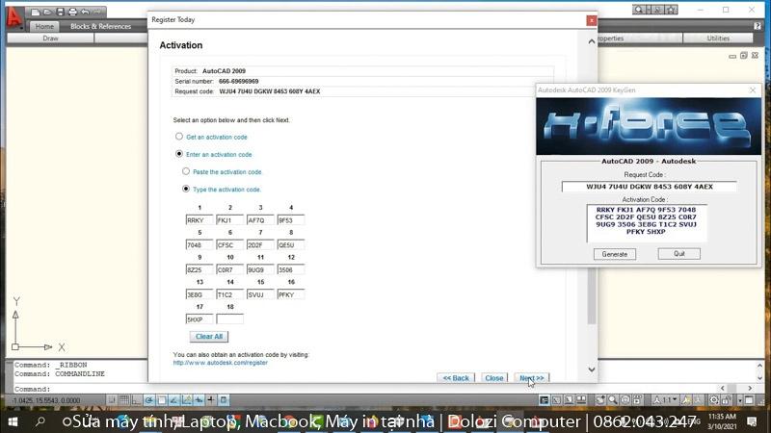Click the Utilities ribbon panel title
The image size is (771, 433).
tap(718, 38)
